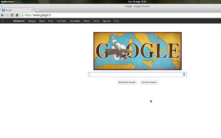This screenshot has width=221, height=138.
Task: Click the address bar showing www.google.fr
Action: [x=121, y=15]
